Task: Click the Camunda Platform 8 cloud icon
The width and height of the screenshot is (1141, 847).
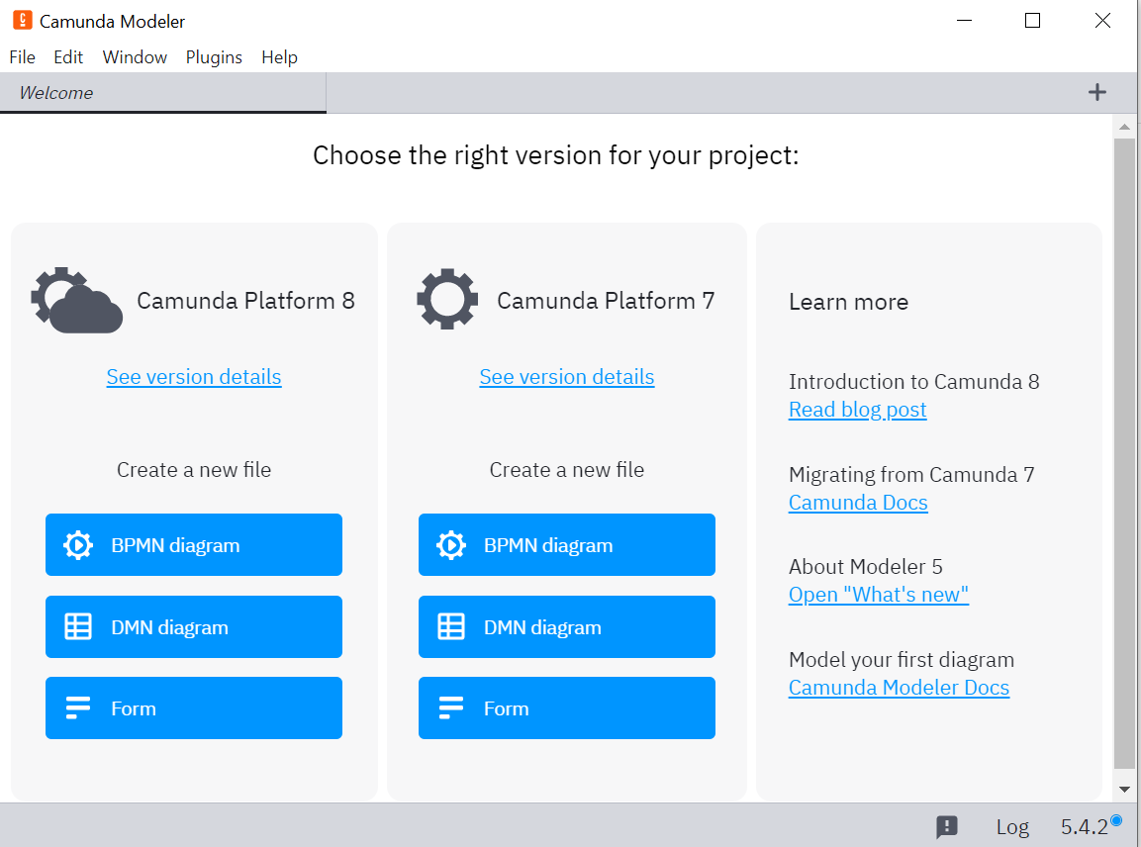Action: tap(76, 300)
